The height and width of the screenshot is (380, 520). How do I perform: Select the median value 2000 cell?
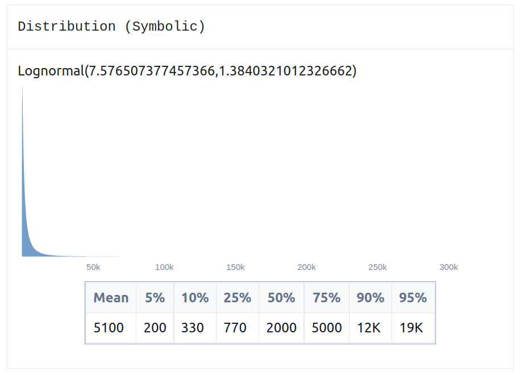[281, 328]
